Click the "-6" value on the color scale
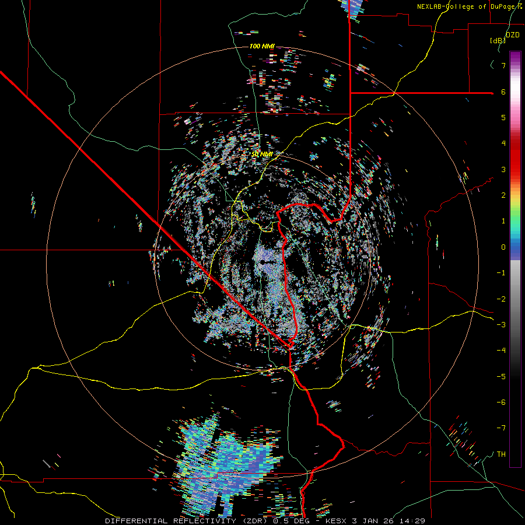525x525 pixels. click(501, 402)
